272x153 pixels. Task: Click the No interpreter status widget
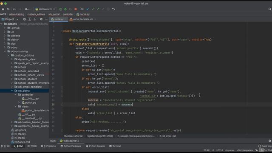tap(245, 150)
